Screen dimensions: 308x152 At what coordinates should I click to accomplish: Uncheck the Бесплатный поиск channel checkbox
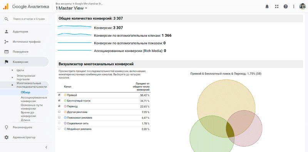point(59,101)
